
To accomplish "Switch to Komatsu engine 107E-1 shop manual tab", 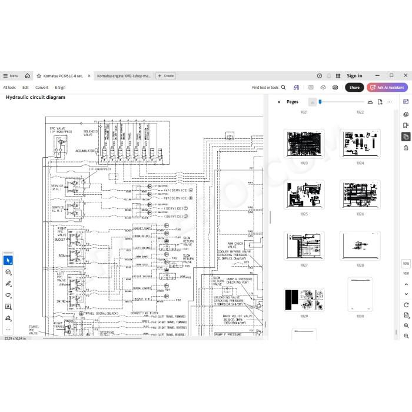I will click(x=124, y=76).
